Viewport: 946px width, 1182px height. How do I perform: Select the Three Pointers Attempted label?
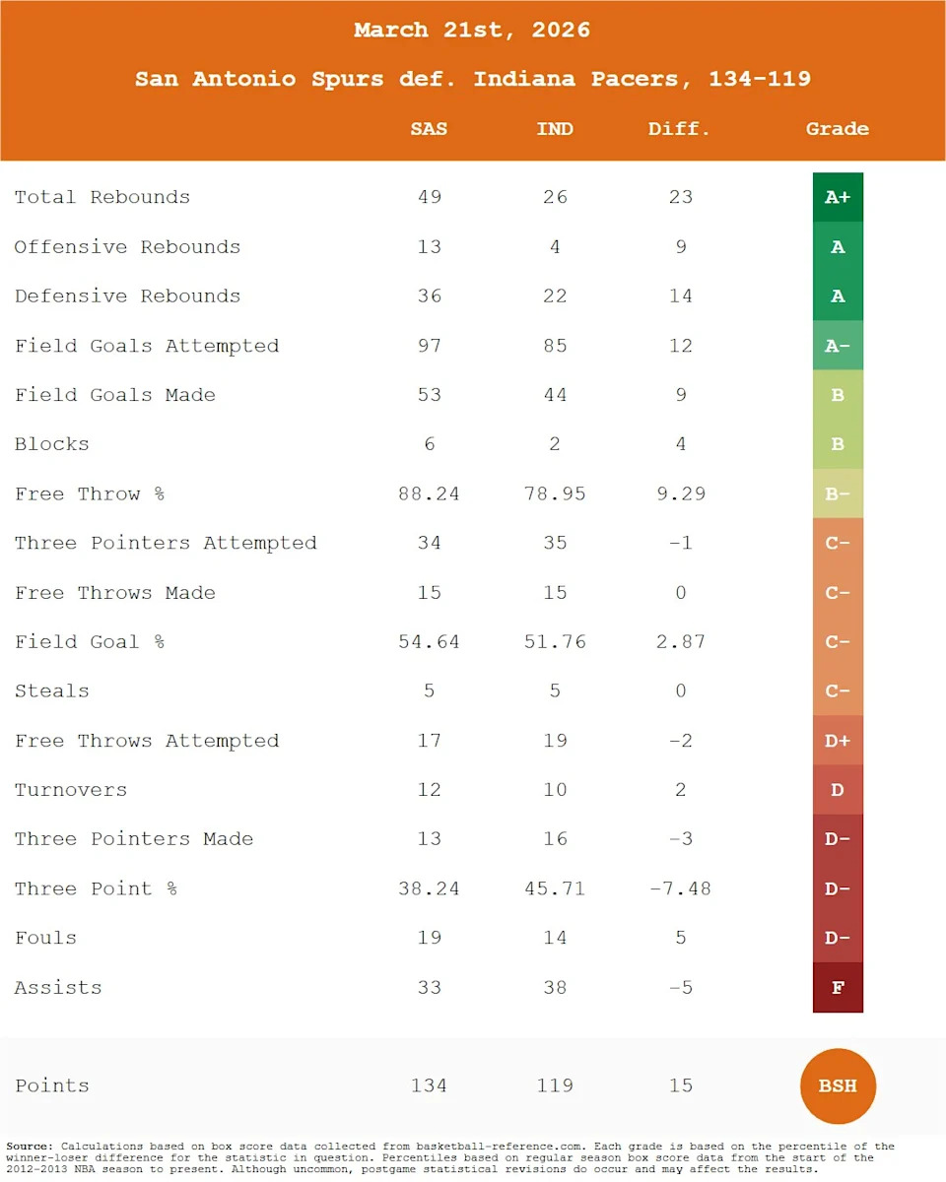(166, 543)
